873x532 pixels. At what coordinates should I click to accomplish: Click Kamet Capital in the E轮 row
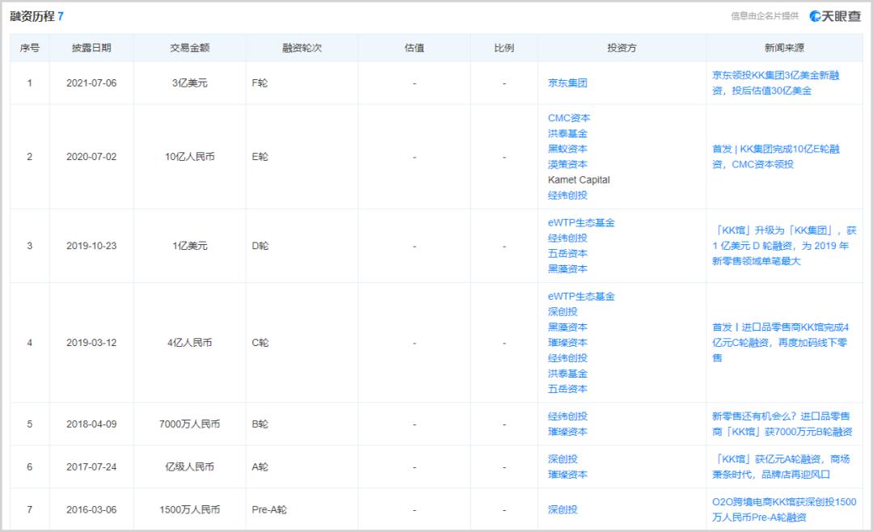(579, 179)
